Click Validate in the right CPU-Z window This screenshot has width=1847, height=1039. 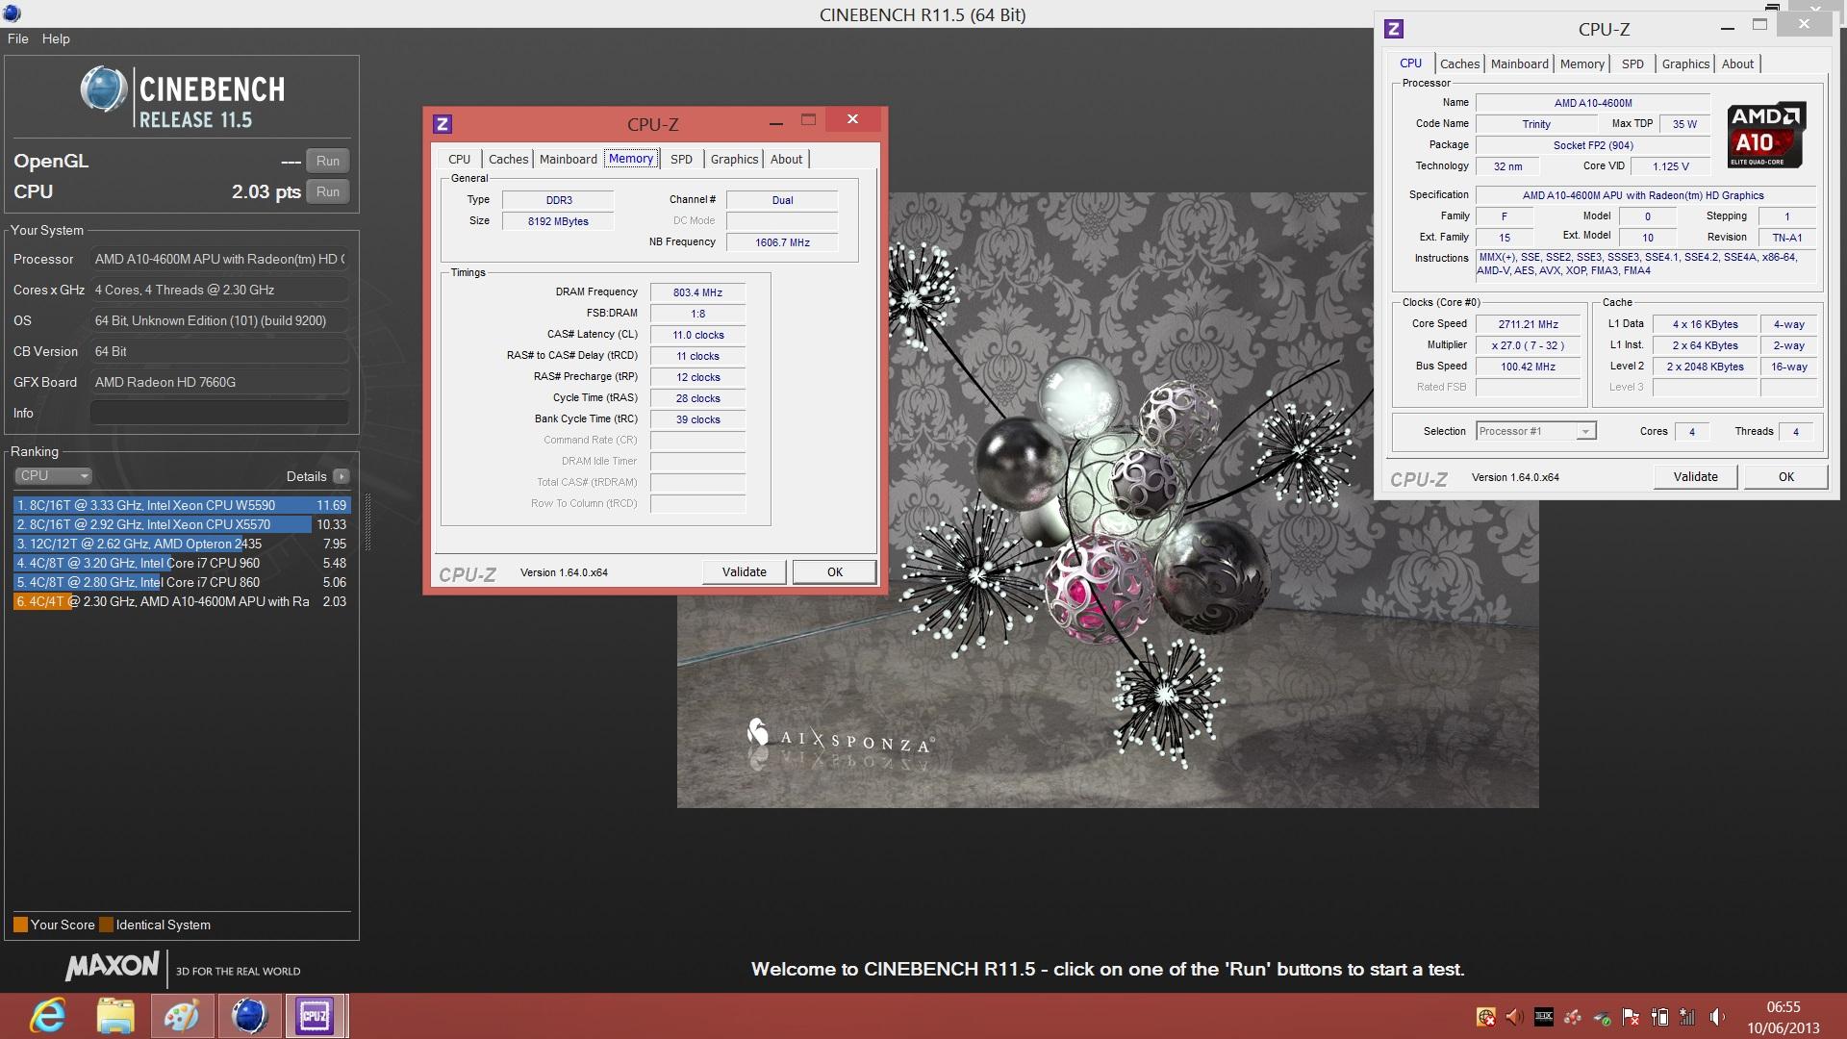pos(1695,476)
